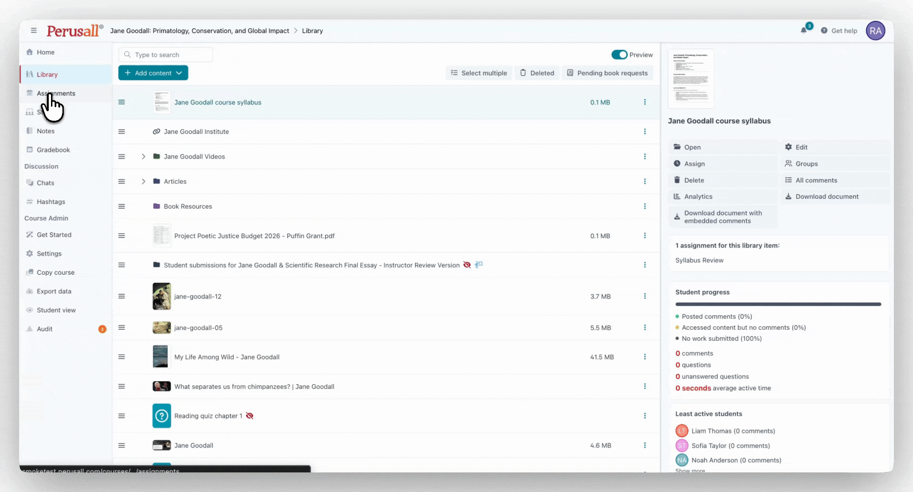913x492 pixels.
Task: Open options menu for Book Resources
Action: tap(645, 206)
